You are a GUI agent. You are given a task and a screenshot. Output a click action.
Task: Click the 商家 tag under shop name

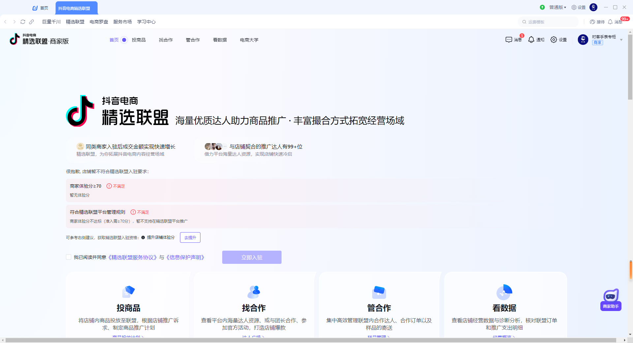click(x=597, y=43)
